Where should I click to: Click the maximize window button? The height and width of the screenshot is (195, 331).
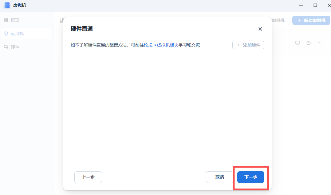(x=315, y=5)
